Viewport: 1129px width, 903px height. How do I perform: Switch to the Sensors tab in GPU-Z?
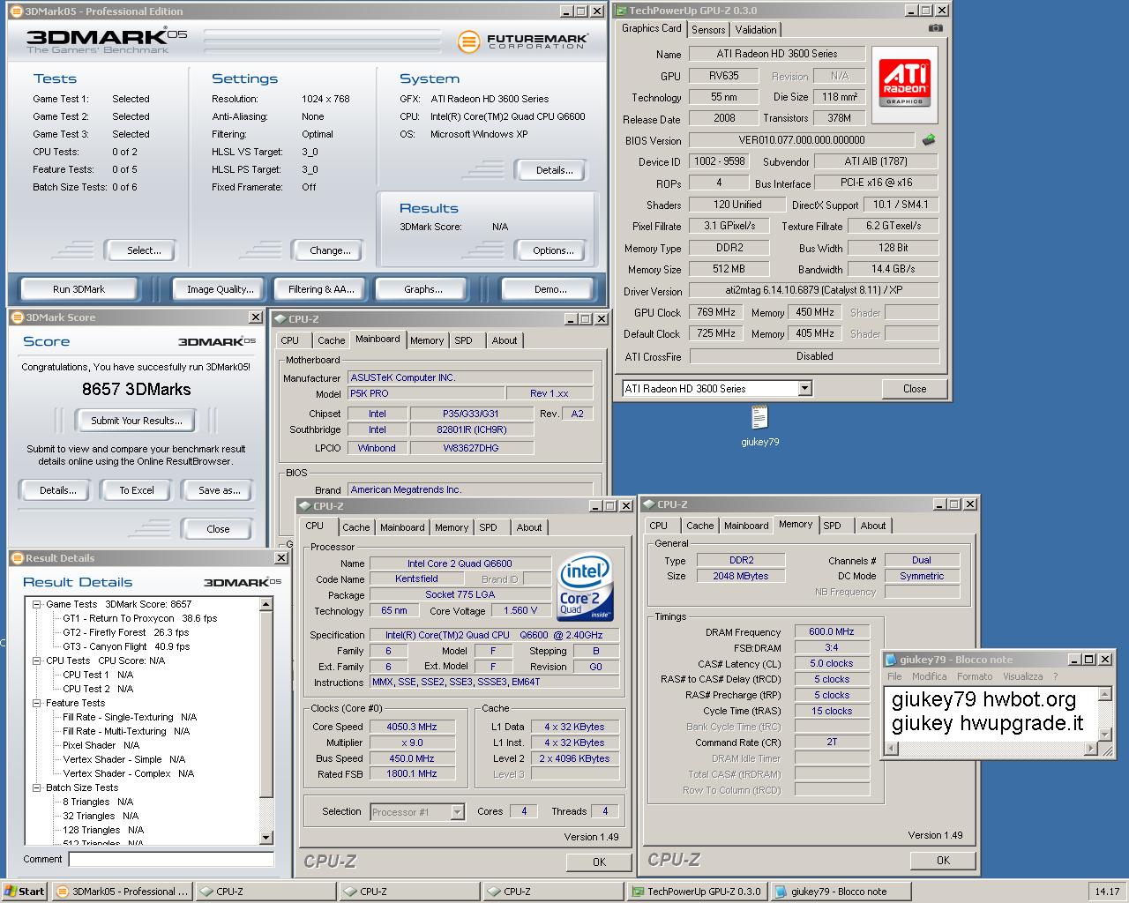point(708,30)
